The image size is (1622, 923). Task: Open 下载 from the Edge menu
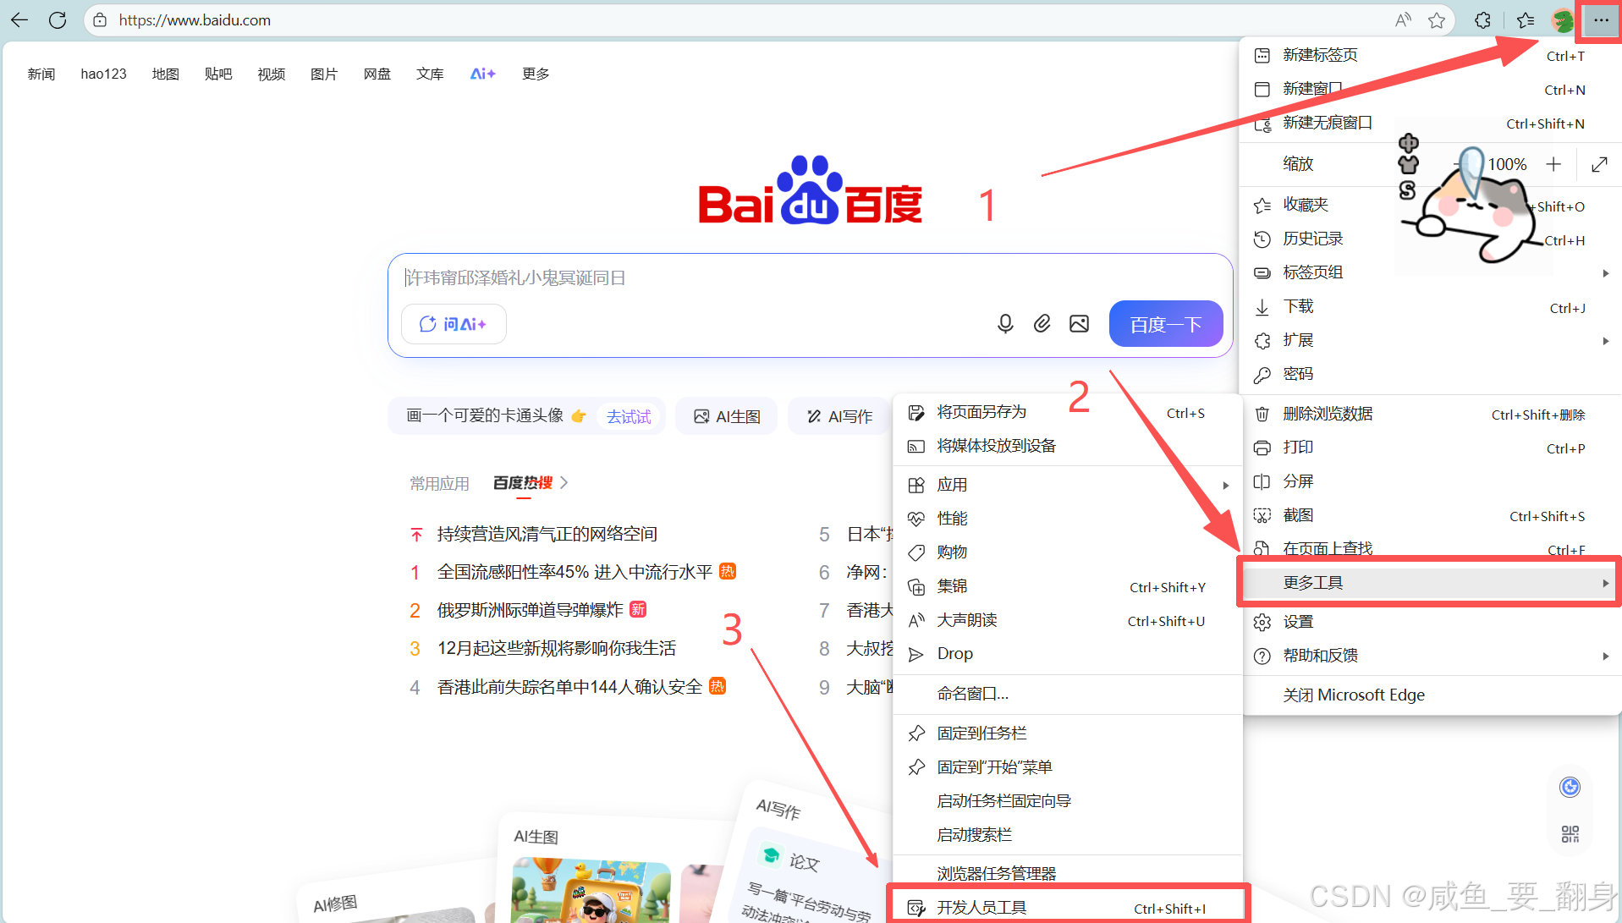tap(1430, 307)
